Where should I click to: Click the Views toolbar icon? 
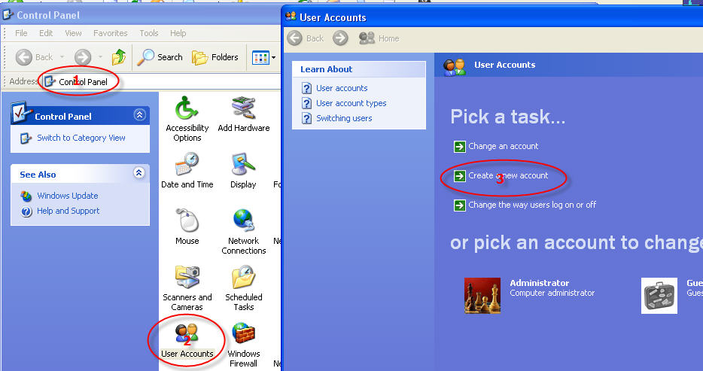pos(260,57)
